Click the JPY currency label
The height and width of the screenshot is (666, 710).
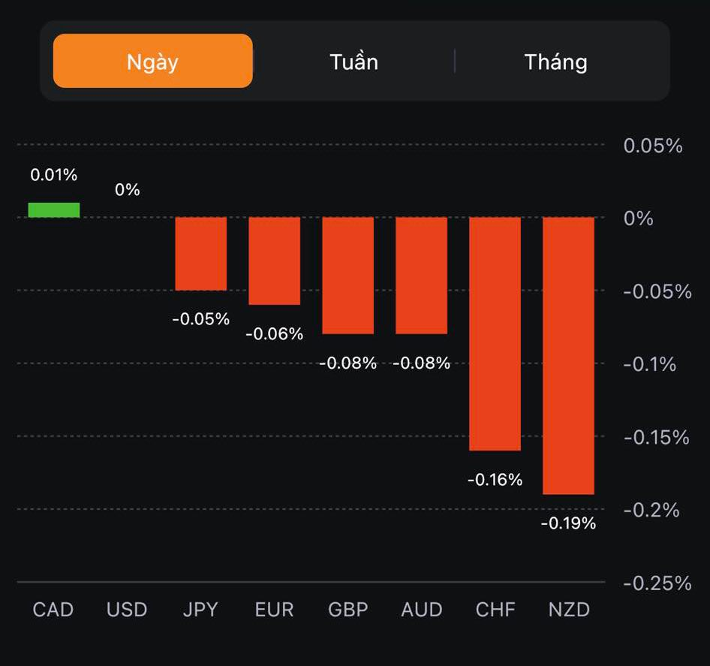[200, 609]
